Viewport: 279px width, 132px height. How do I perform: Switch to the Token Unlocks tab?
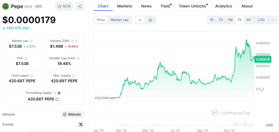pyautogui.click(x=193, y=6)
